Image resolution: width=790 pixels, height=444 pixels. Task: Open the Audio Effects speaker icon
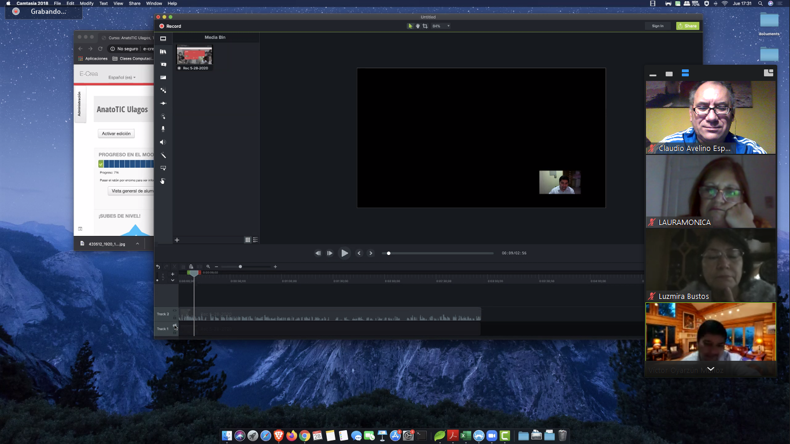(163, 142)
